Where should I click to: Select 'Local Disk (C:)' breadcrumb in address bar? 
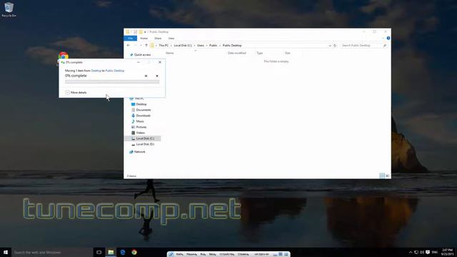click(x=183, y=46)
